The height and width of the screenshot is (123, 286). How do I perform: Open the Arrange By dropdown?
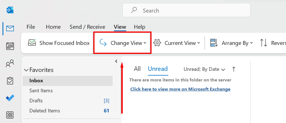pos(231,43)
